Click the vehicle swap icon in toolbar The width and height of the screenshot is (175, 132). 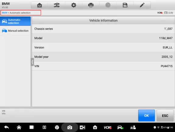[57, 5]
